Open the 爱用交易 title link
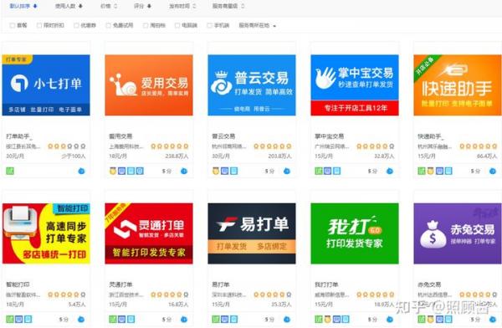Screen dimensions: 502x328 (120, 136)
